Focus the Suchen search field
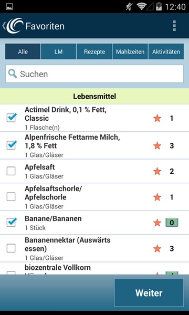189x315 pixels. pos(94,73)
